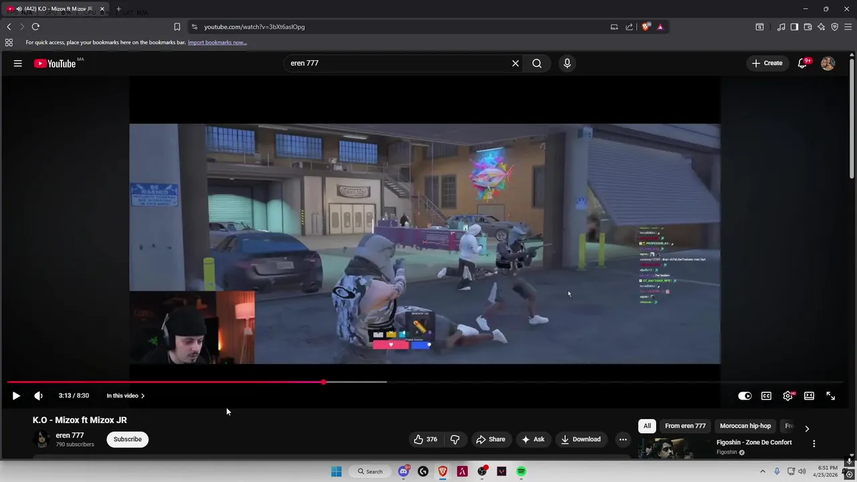The width and height of the screenshot is (857, 482).
Task: Open Spotify from the taskbar
Action: click(x=521, y=471)
